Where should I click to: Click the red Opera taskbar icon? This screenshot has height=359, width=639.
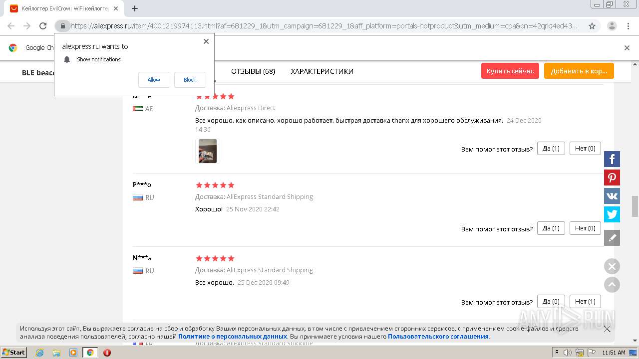click(107, 353)
